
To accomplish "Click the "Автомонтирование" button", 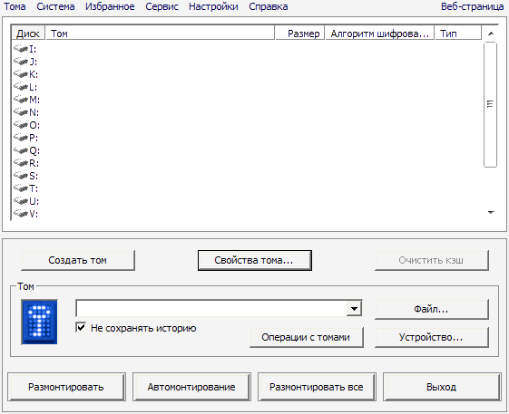I will 191,387.
